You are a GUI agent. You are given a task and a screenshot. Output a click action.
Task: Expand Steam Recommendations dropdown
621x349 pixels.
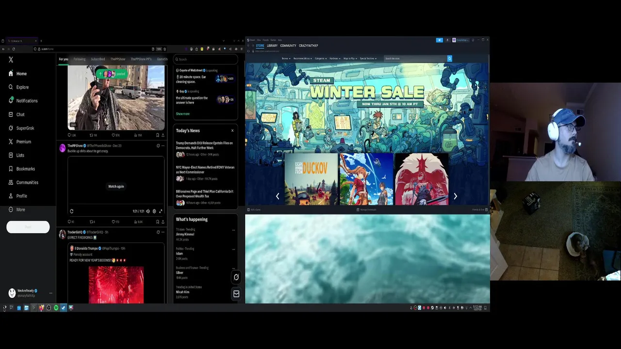tap(303, 59)
